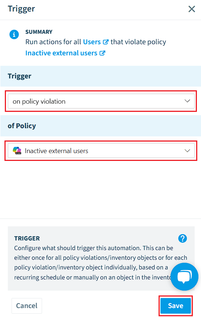Open the 'on policy violation' trigger dropdown
This screenshot has height=317, width=201.
click(101, 101)
